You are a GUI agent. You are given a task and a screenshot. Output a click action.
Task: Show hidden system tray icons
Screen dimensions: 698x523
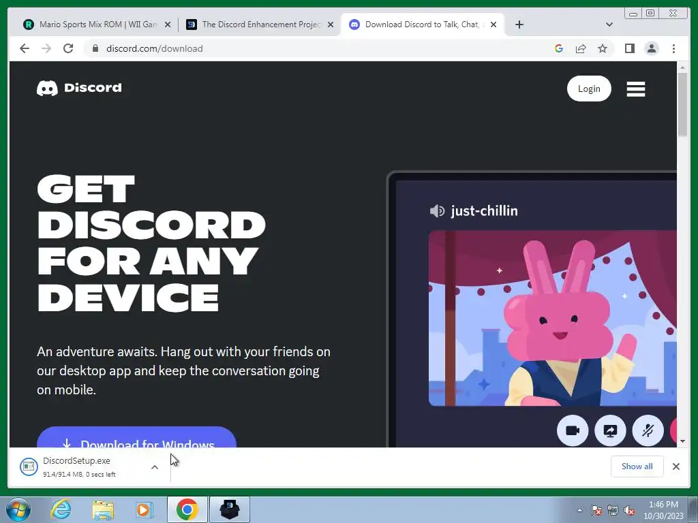[x=579, y=510]
